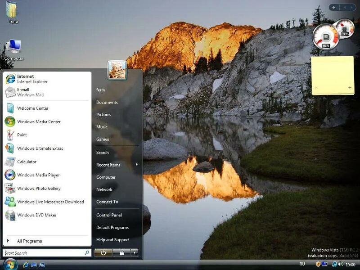
Task: Open Windows Photo Gallery
Action: (47, 188)
